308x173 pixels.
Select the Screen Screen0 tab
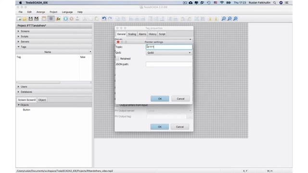point(27,100)
